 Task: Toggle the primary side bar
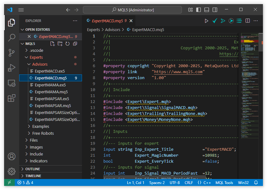199,10
